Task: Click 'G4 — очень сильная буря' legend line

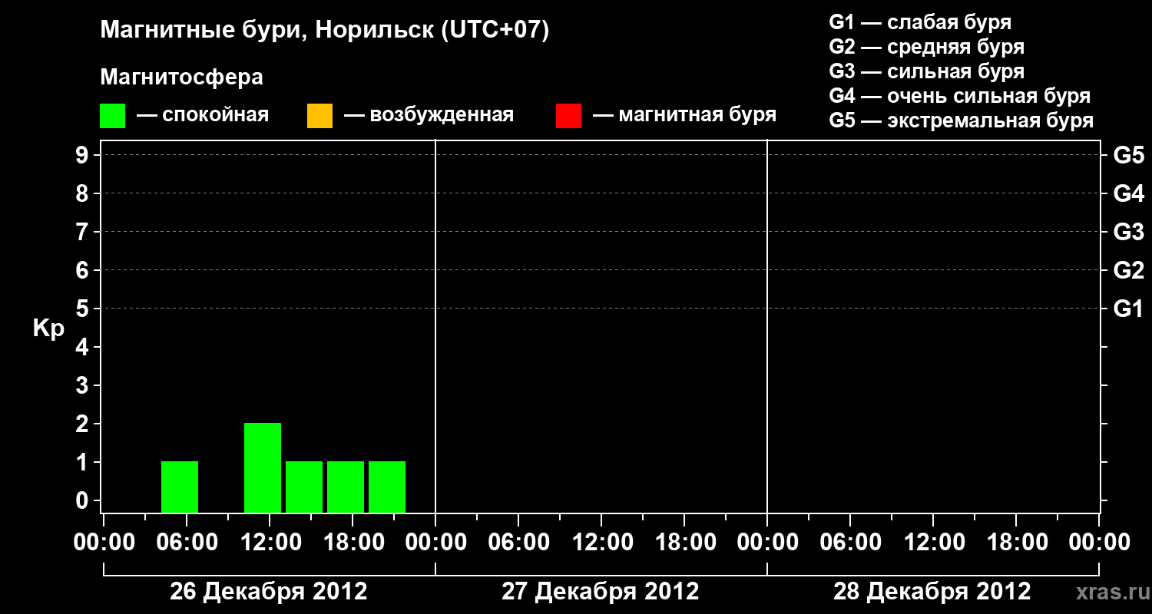Action: pos(960,96)
